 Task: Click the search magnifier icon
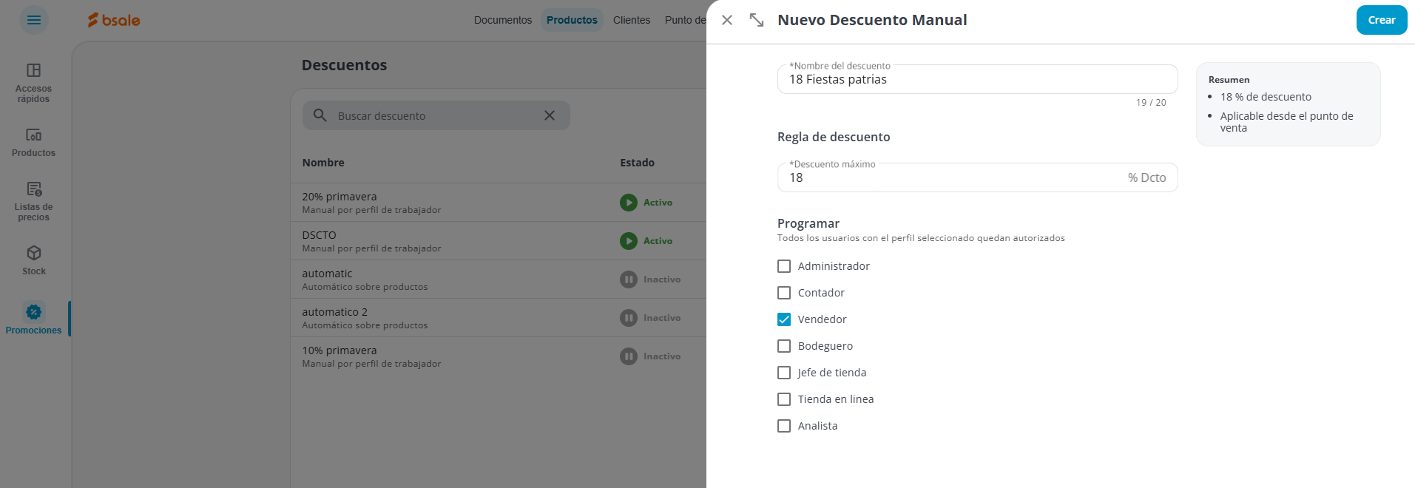(x=320, y=115)
